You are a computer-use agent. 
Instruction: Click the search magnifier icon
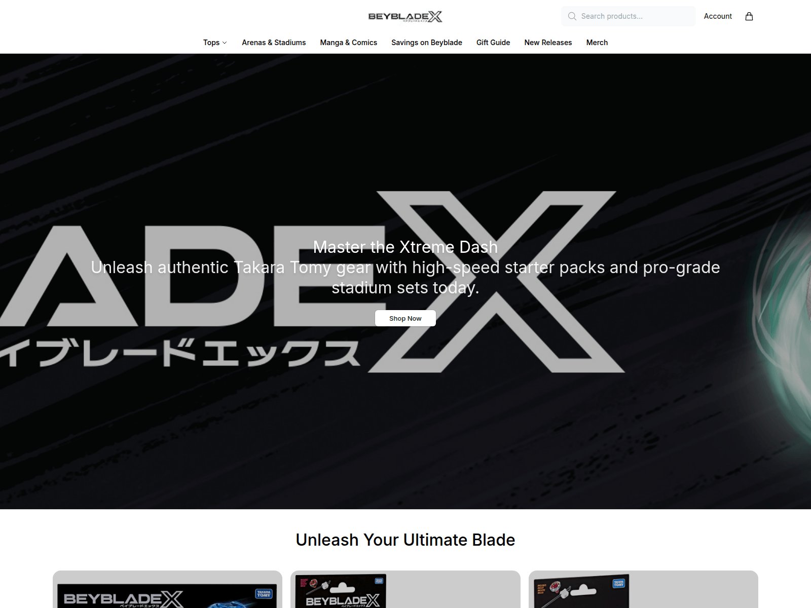coord(572,16)
